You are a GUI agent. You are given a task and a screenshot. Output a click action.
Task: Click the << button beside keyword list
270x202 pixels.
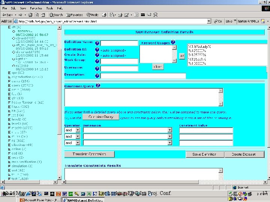(182, 56)
